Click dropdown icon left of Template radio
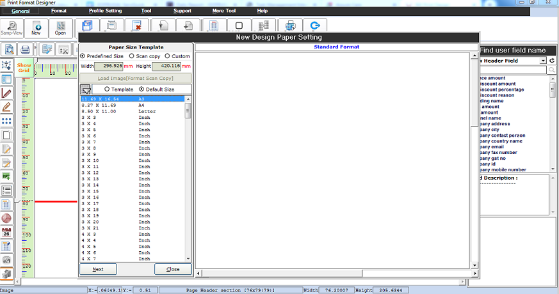559x294 pixels. 86,89
